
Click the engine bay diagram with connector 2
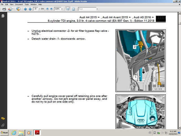141,61
